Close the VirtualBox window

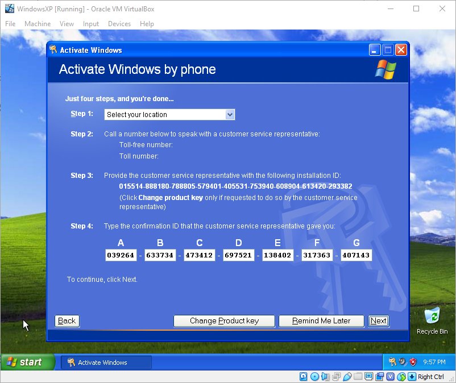(x=442, y=9)
